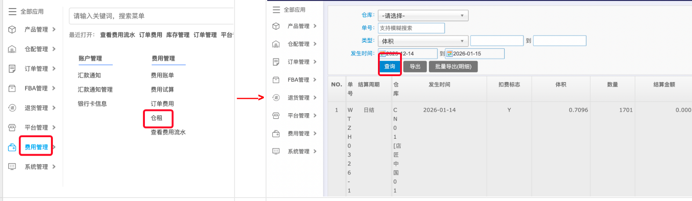Click the blue highlighted 费用管理 wallet icon
The width and height of the screenshot is (692, 201).
click(12, 147)
